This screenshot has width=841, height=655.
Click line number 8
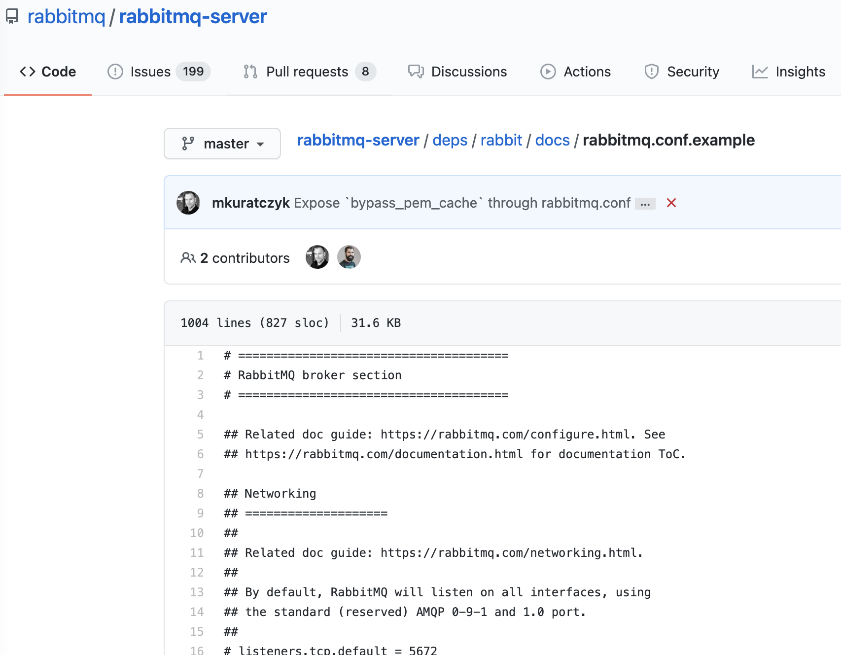click(x=200, y=493)
